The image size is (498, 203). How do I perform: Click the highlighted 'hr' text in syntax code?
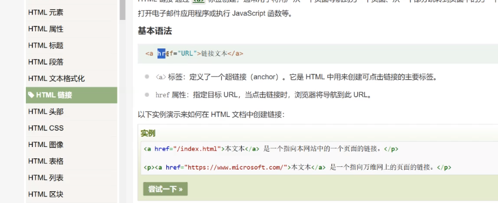tap(161, 54)
